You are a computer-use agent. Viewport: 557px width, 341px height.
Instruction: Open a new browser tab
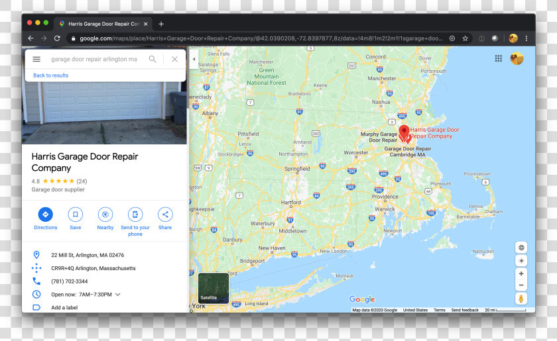161,24
